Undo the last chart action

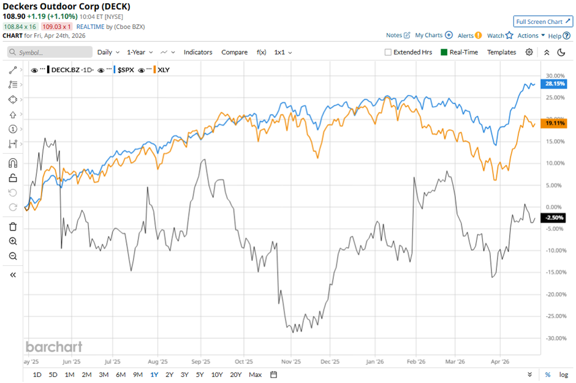pyautogui.click(x=13, y=193)
